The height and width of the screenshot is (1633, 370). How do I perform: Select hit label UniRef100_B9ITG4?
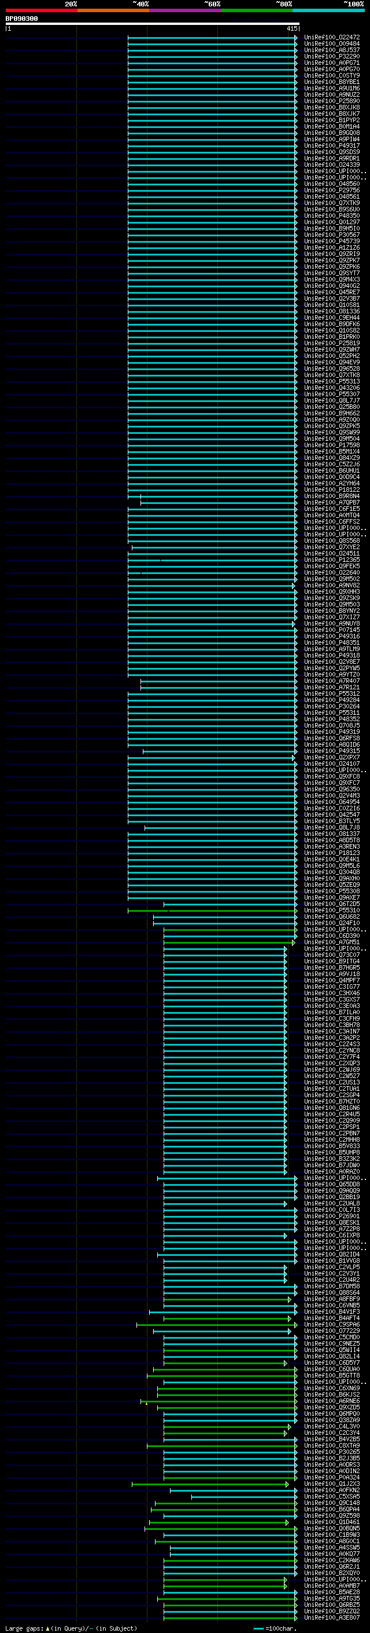point(332,961)
